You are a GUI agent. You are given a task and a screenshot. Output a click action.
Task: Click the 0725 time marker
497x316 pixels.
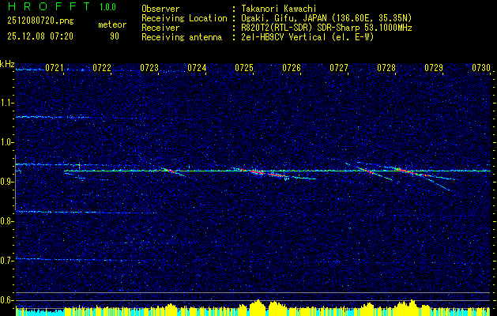[244, 68]
